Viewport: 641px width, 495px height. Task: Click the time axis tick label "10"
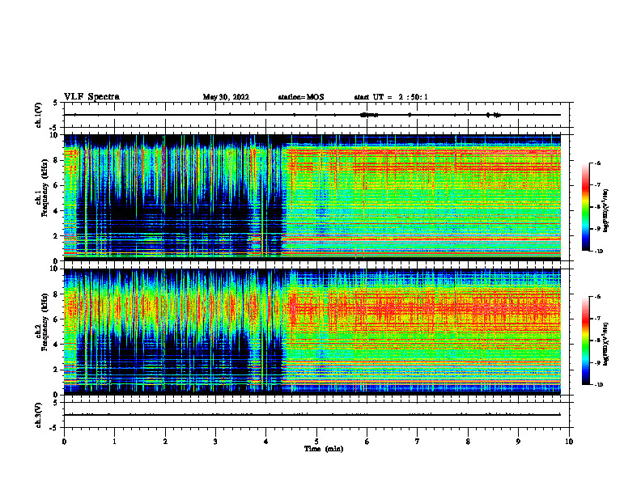click(569, 442)
